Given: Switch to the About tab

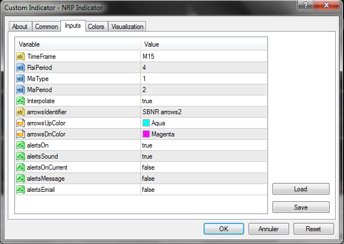Looking at the screenshot, I should [x=20, y=27].
